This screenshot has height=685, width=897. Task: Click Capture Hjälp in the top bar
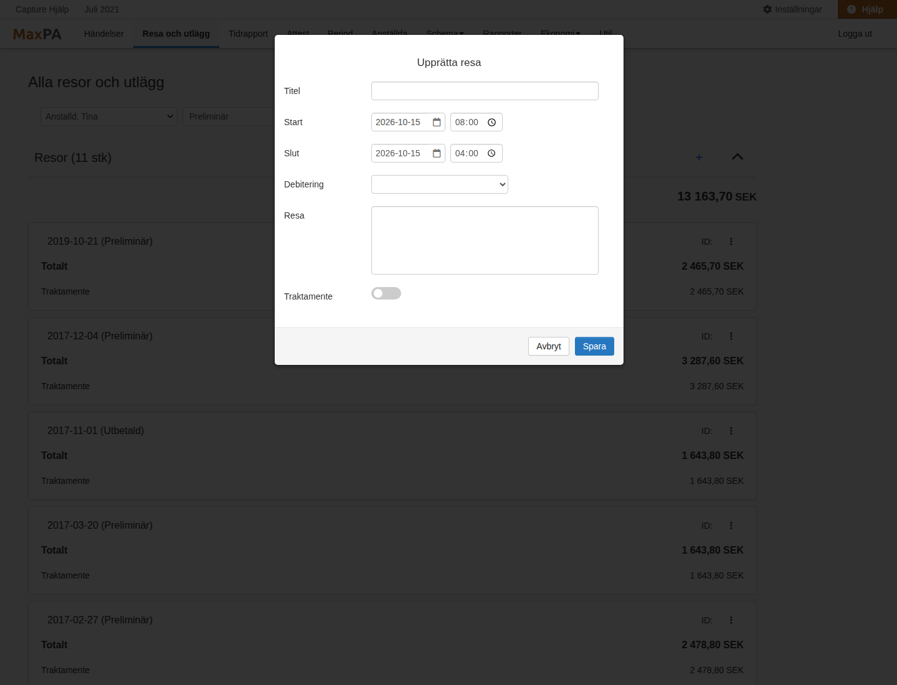coord(42,9)
